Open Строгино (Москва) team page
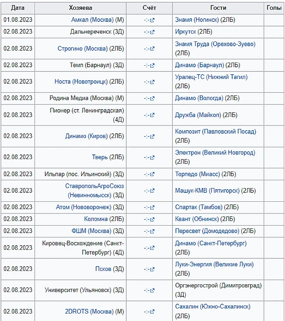Image resolution: width=285 pixels, height=321 pixels. pos(83,48)
